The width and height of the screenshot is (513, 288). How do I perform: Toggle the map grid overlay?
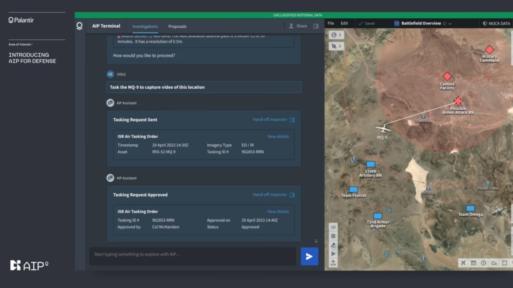pos(333,236)
